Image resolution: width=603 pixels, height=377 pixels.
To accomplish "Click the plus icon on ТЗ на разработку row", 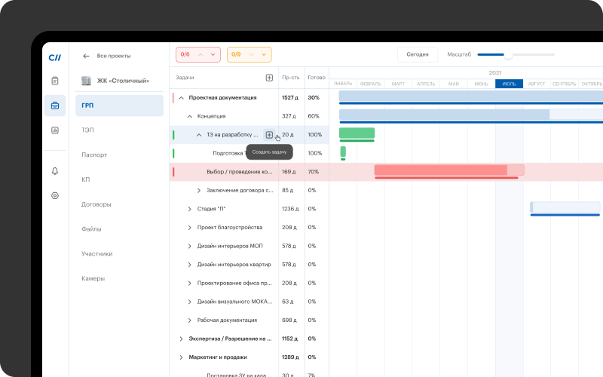I will coord(269,135).
